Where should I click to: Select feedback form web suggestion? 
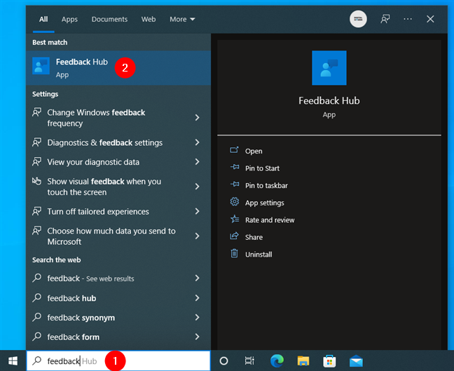click(x=118, y=337)
